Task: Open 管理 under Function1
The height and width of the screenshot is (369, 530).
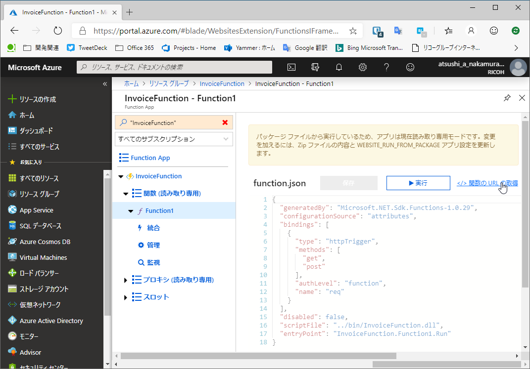Action: pyautogui.click(x=153, y=245)
